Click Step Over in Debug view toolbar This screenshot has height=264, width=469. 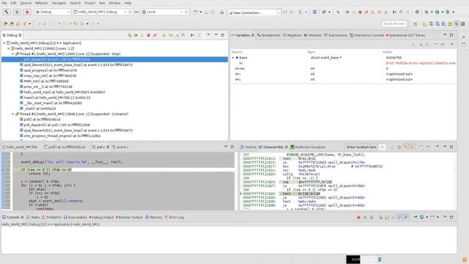[171, 35]
